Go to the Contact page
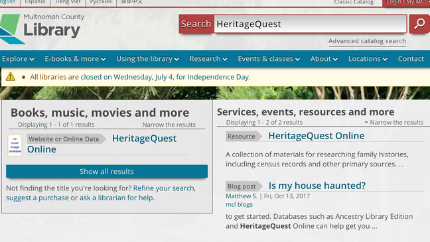Screen dimensions: 430x242 tap(411, 58)
